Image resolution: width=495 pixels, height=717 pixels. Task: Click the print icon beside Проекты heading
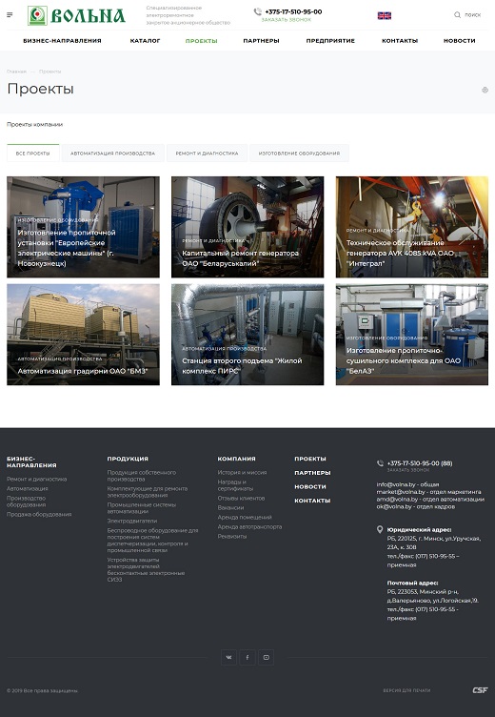coord(485,90)
